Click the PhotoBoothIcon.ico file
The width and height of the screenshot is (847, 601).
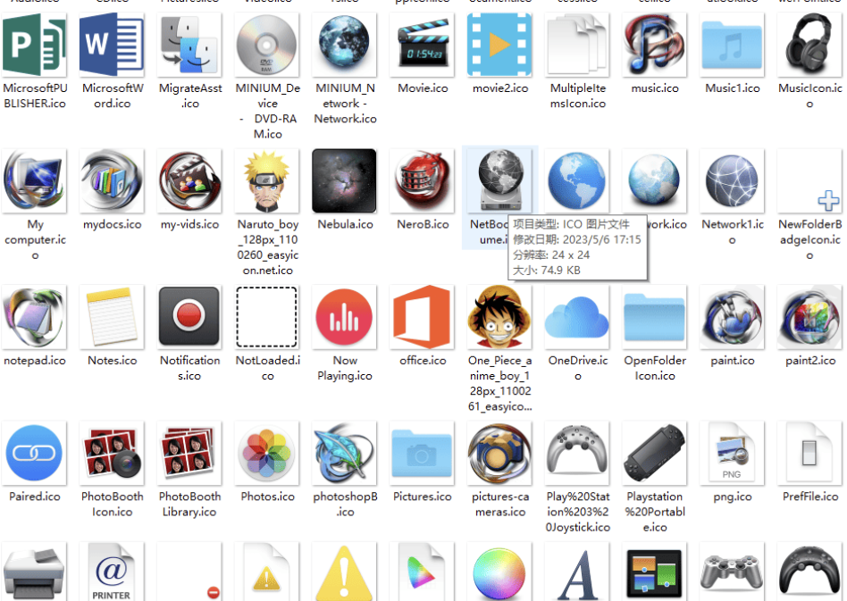(x=112, y=454)
